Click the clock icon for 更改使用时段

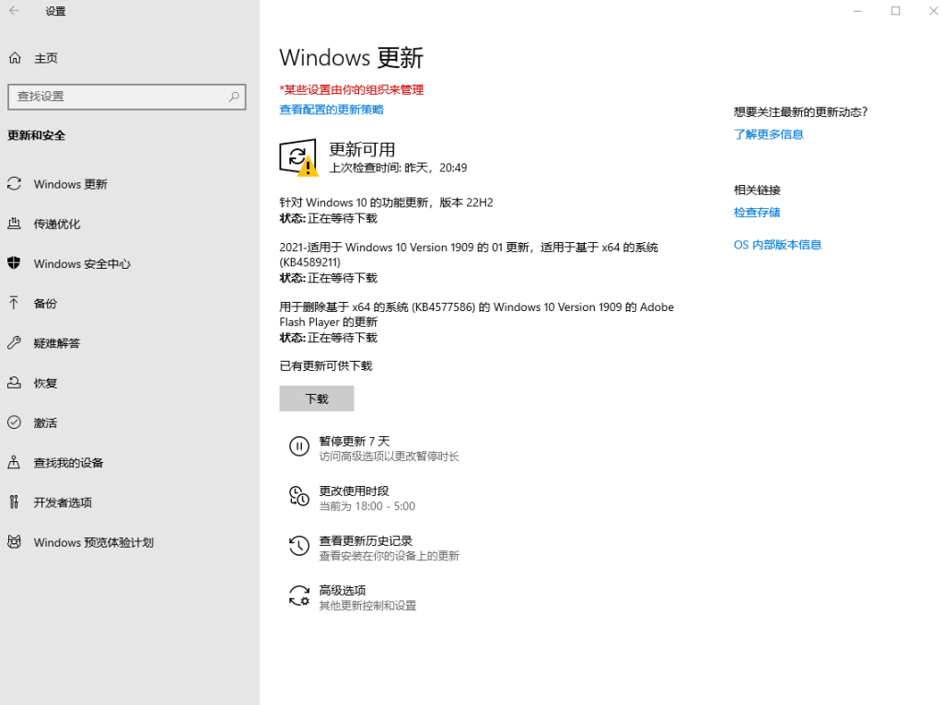pos(298,496)
